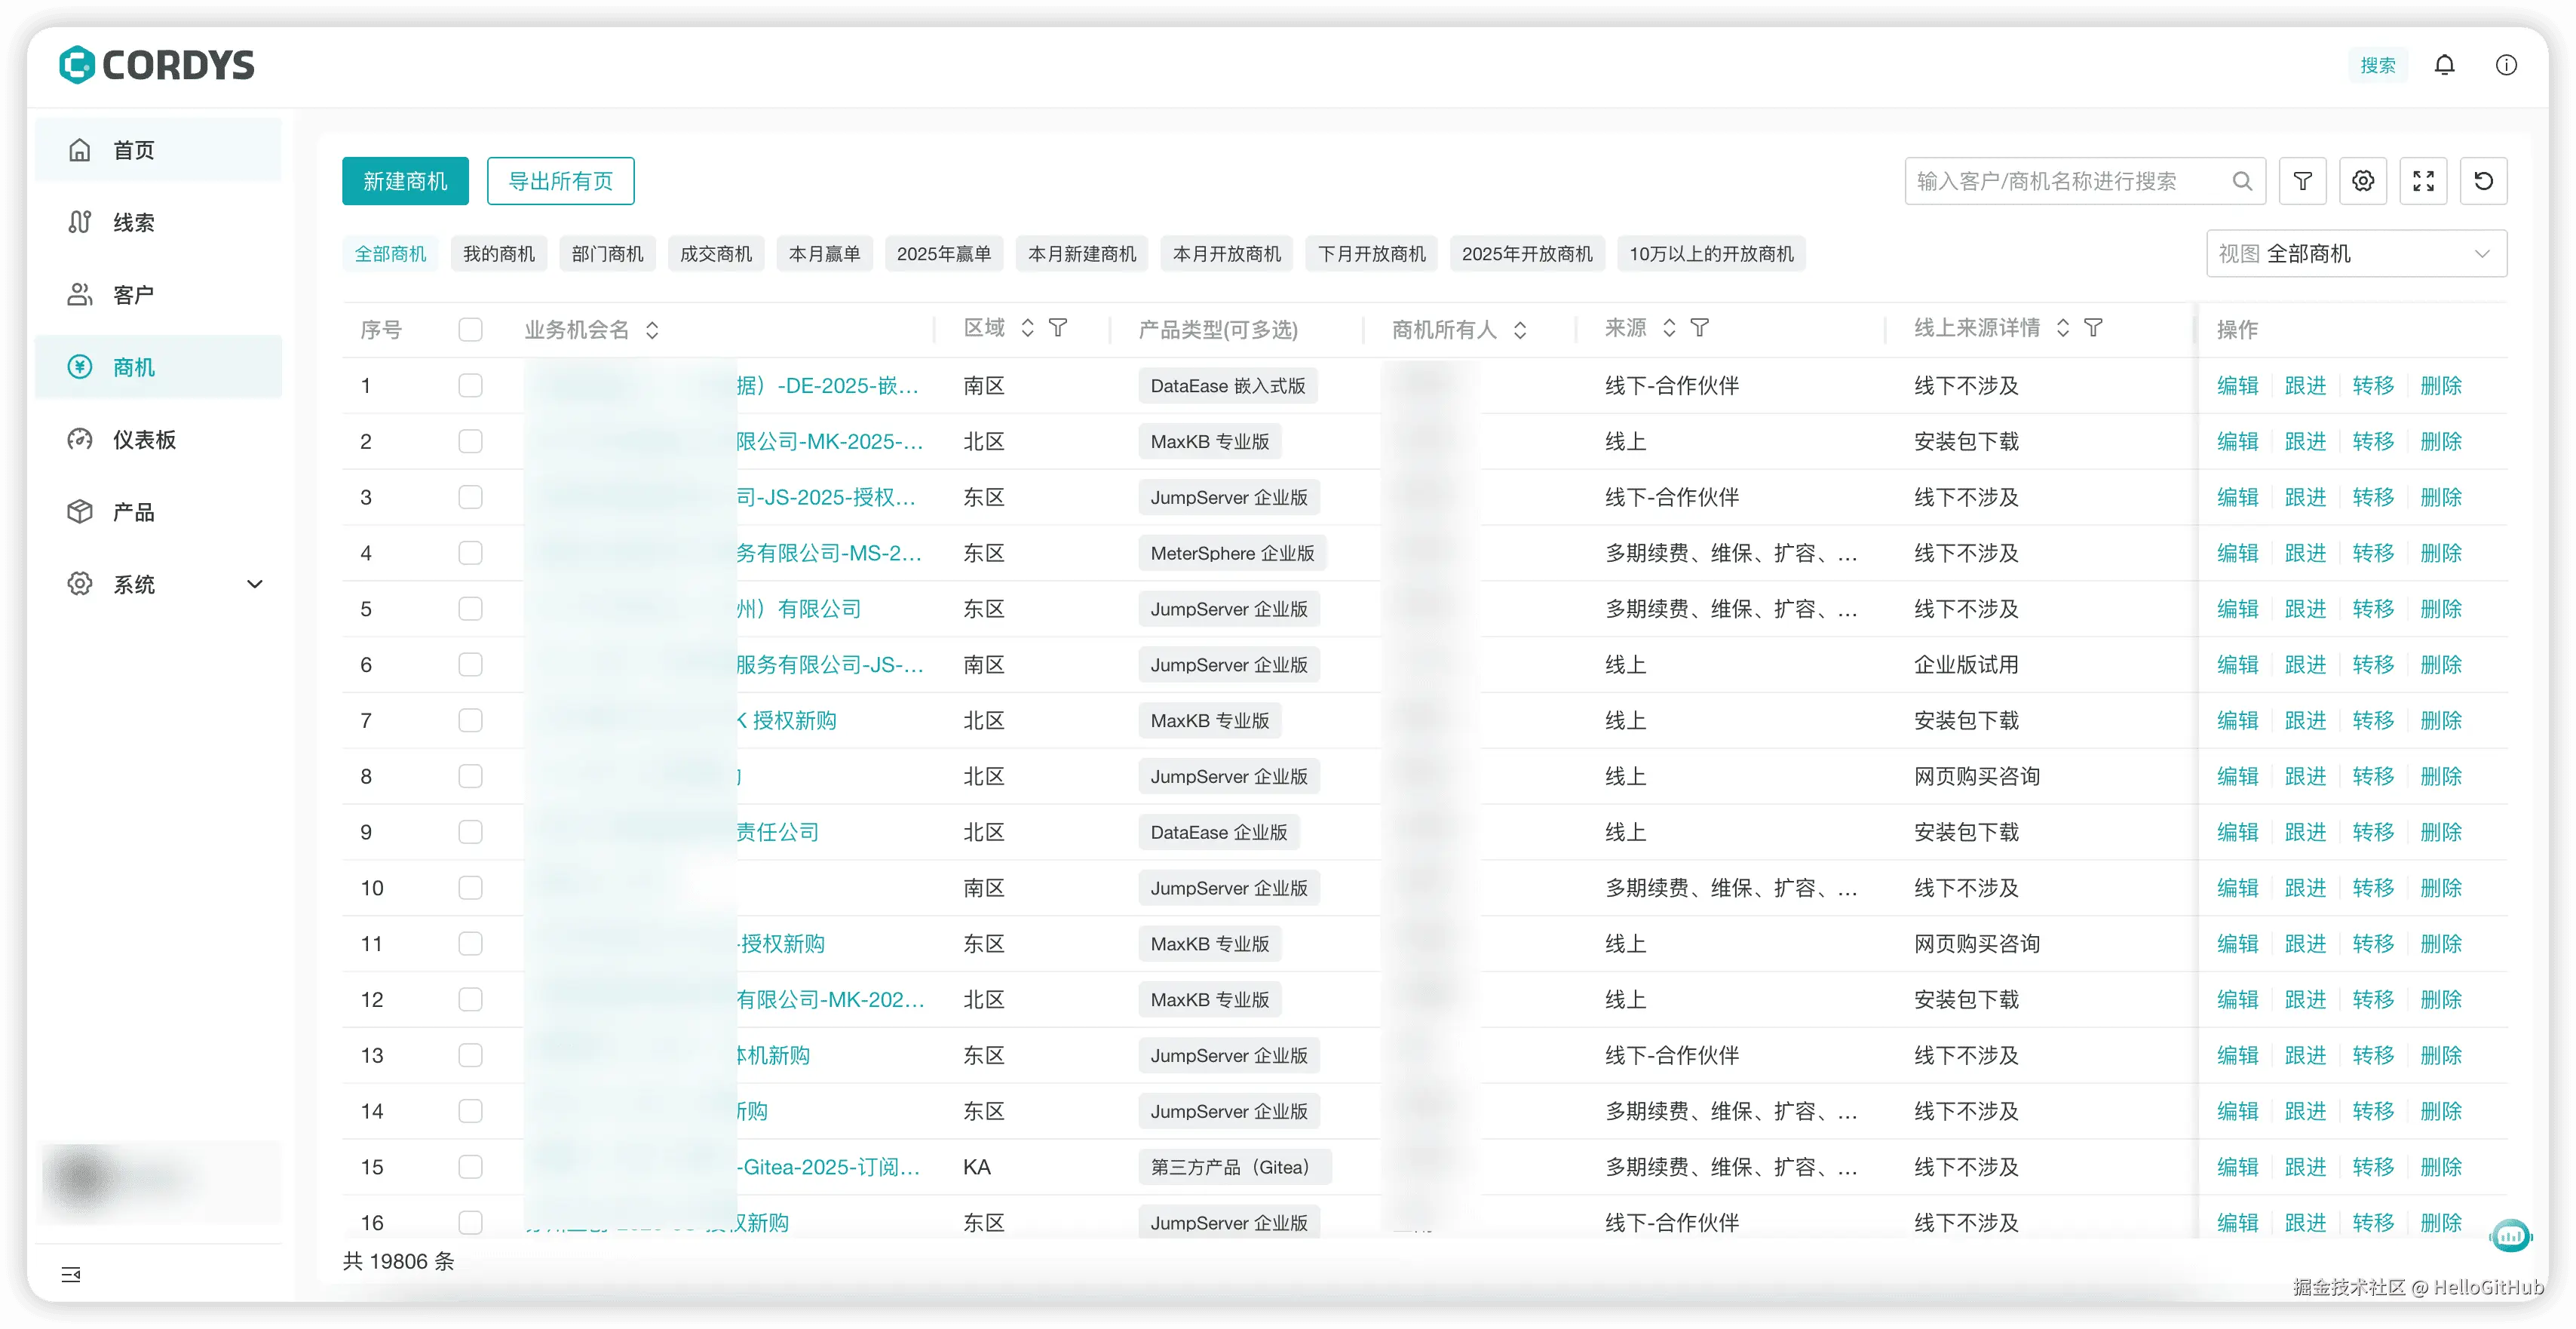
Task: Tick checkbox for row 8
Action: pyautogui.click(x=470, y=776)
